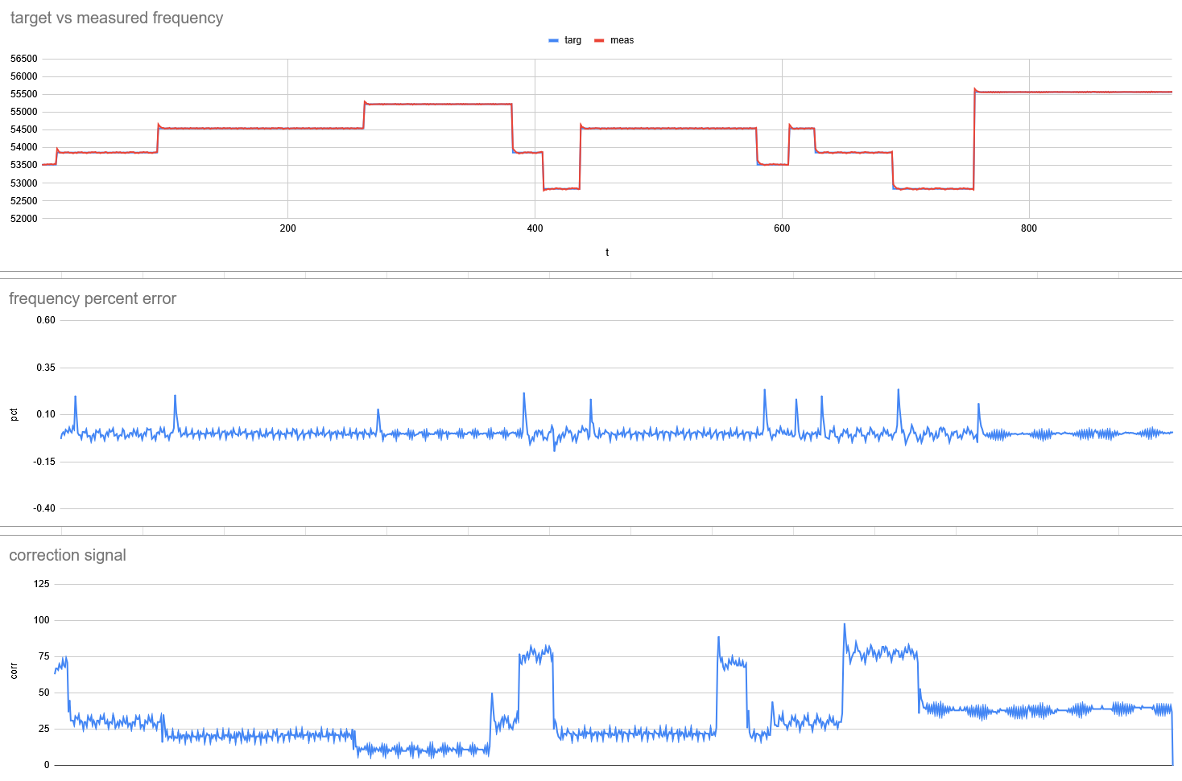This screenshot has width=1182, height=781.
Task: Click the 200 x-axis tick label
Action: [287, 228]
